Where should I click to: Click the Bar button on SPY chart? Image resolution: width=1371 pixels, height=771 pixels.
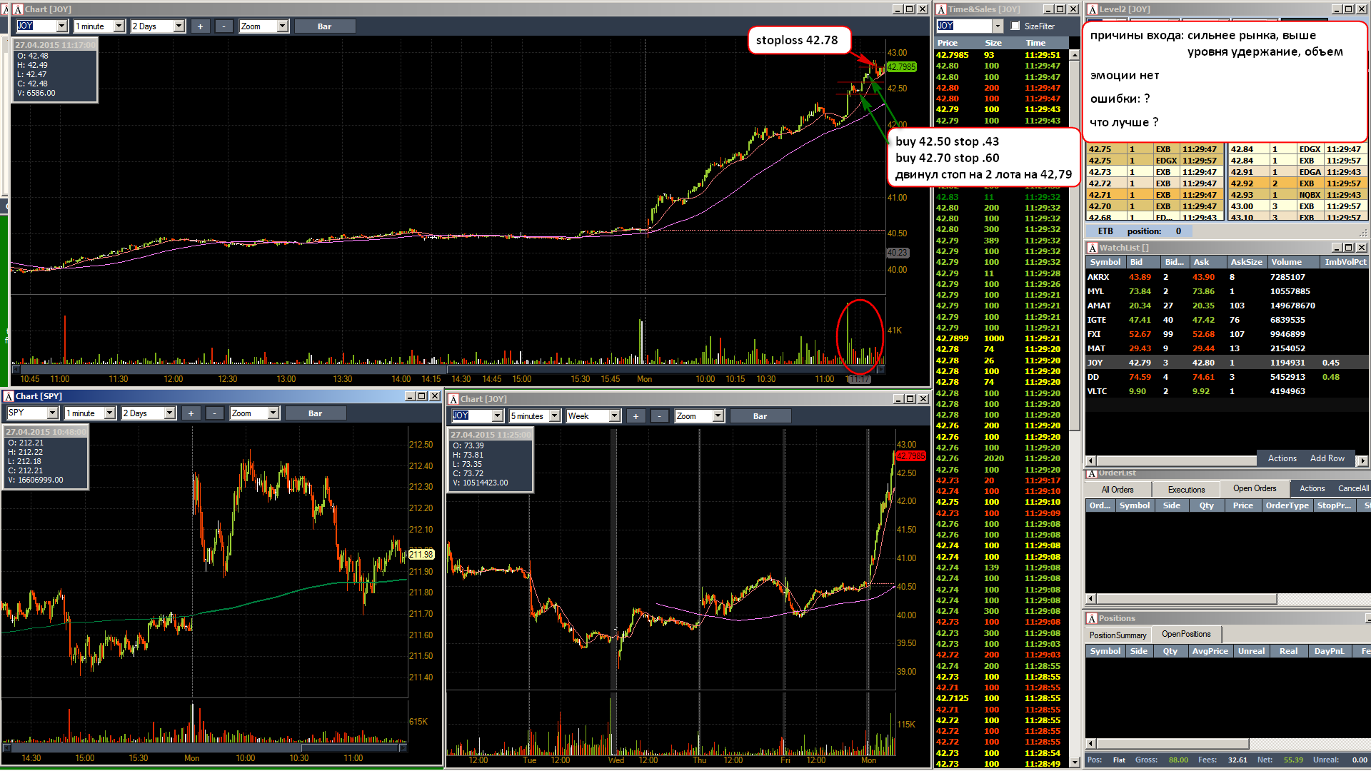point(315,413)
